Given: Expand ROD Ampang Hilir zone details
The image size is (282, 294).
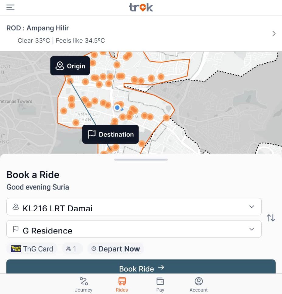Looking at the screenshot, I should (x=274, y=34).
